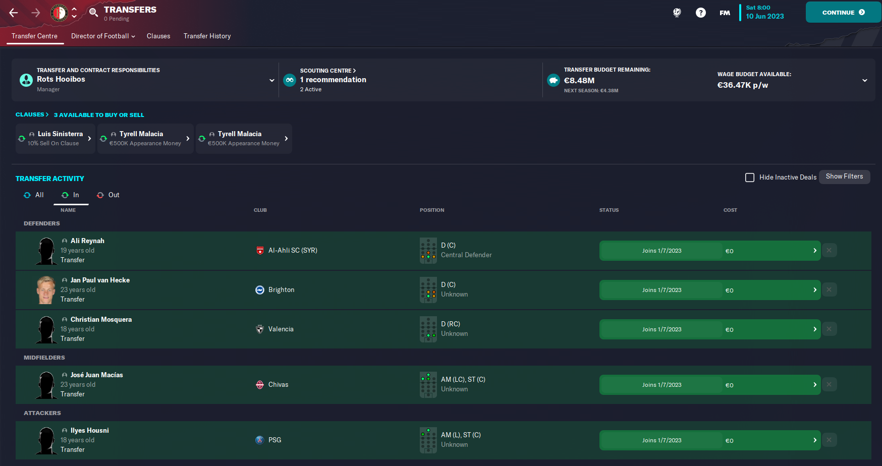Open the Clauses heading link
This screenshot has width=882, height=466.
tap(32, 114)
